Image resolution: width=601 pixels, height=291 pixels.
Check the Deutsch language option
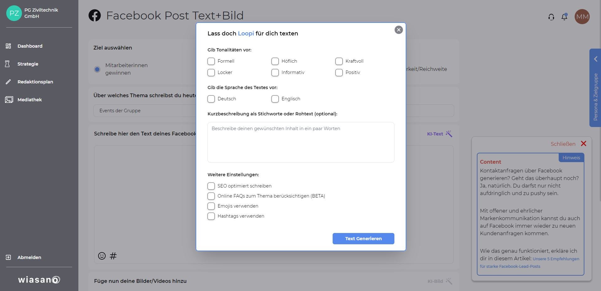[x=211, y=99]
